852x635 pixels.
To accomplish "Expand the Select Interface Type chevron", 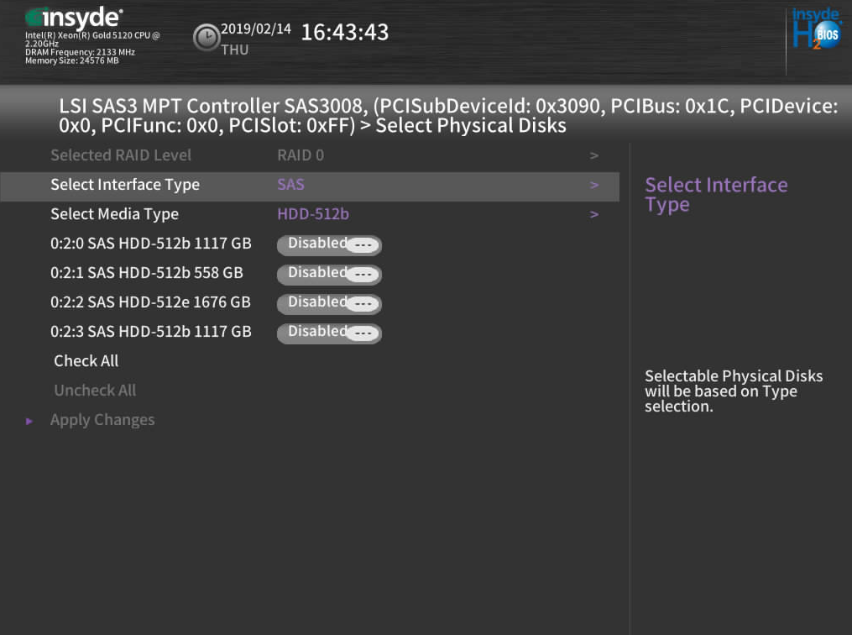I will click(594, 186).
